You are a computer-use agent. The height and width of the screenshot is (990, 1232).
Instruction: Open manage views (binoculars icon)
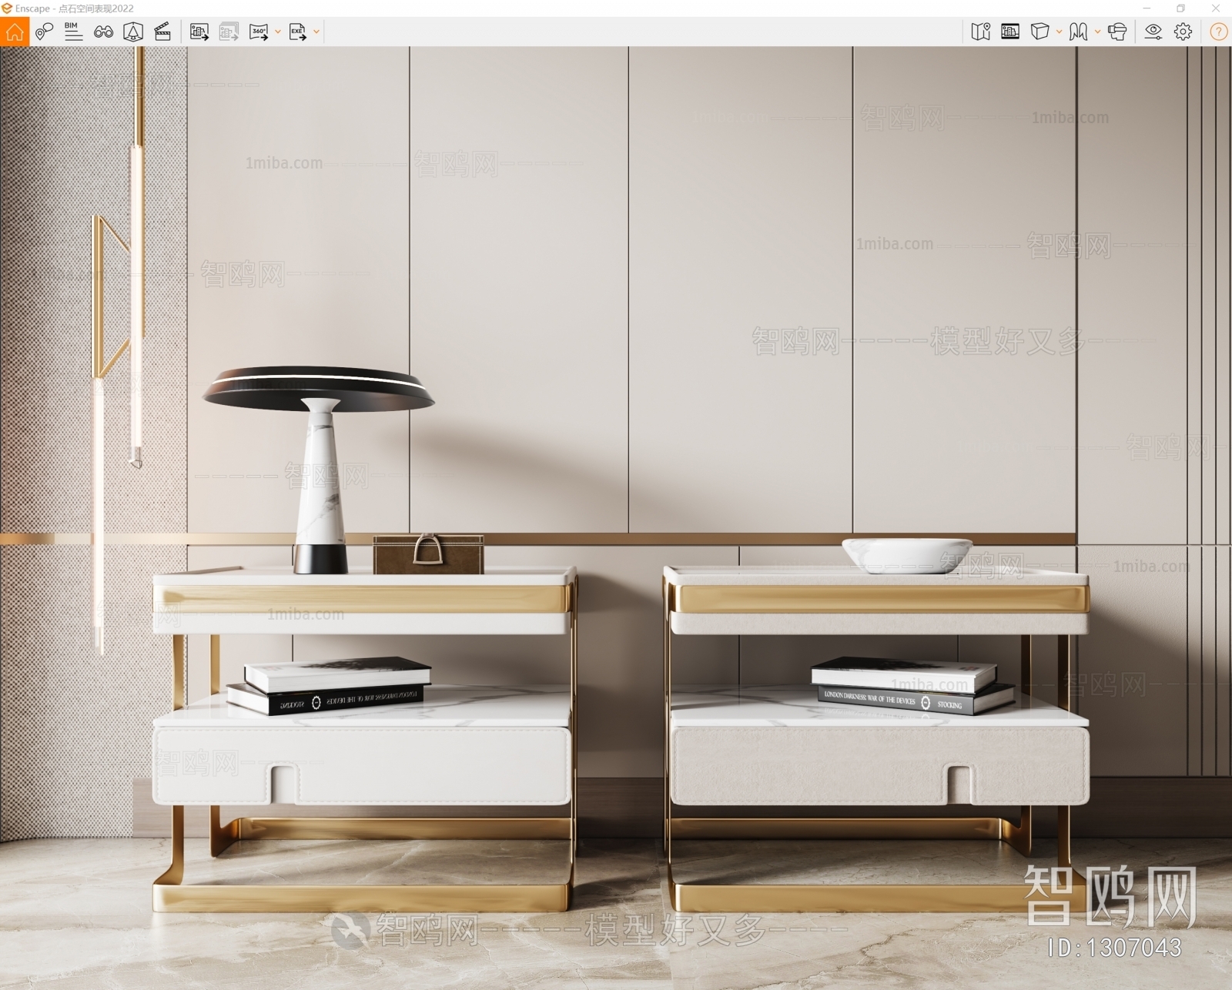click(103, 32)
